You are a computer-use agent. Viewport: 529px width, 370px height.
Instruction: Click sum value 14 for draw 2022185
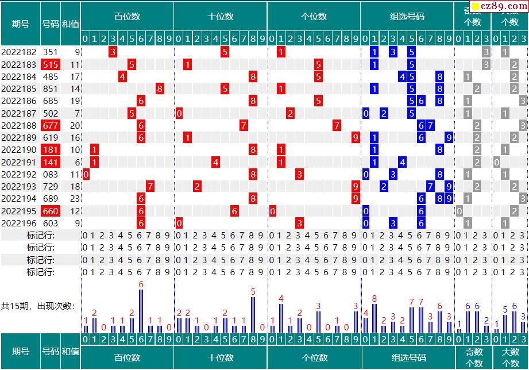75,89
